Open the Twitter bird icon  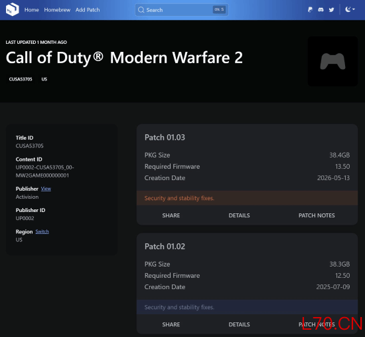pyautogui.click(x=331, y=9)
